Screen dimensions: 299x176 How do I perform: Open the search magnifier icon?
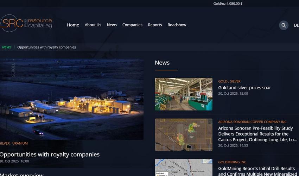click(284, 25)
